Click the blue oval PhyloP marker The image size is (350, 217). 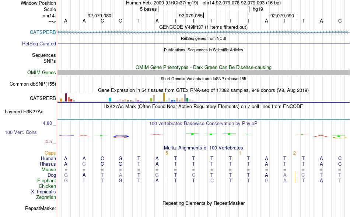pos(121,136)
